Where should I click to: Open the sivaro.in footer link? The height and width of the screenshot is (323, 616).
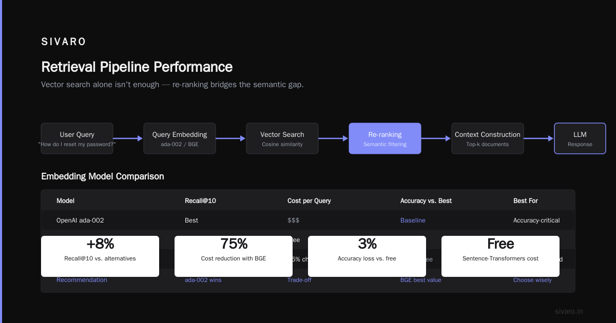pos(569,311)
